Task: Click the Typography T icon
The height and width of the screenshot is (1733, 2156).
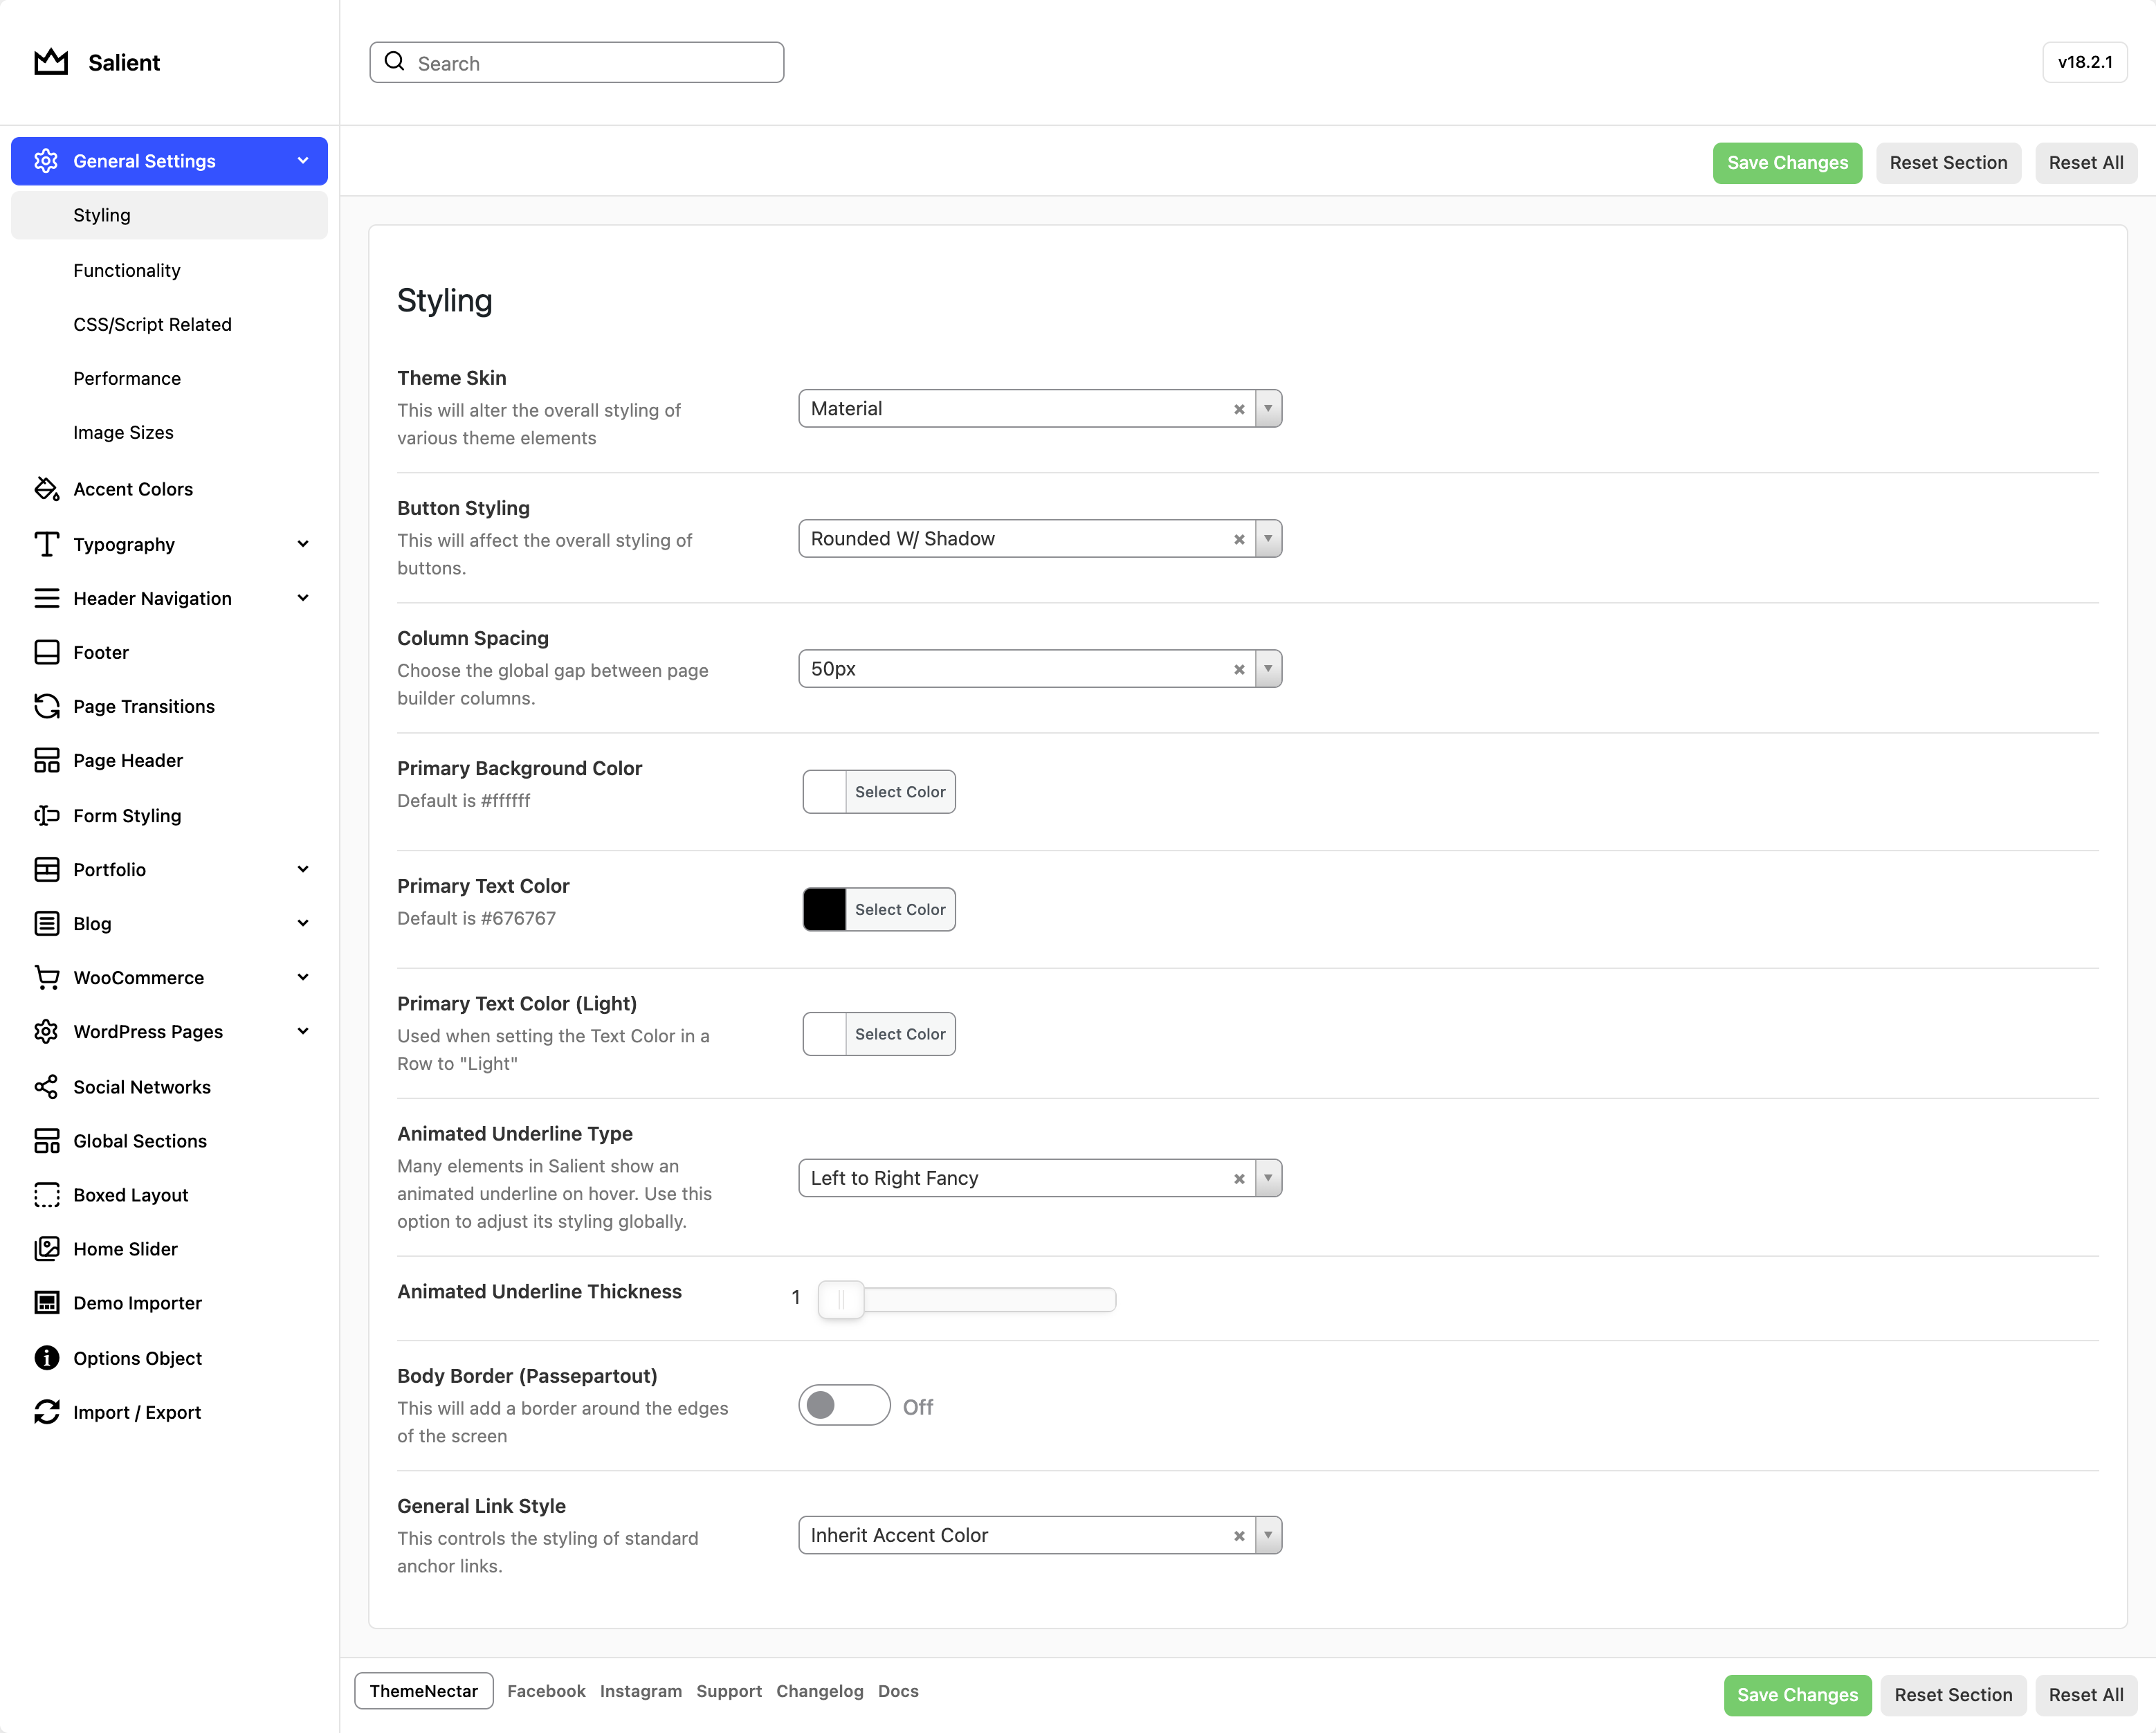Action: pyautogui.click(x=46, y=544)
